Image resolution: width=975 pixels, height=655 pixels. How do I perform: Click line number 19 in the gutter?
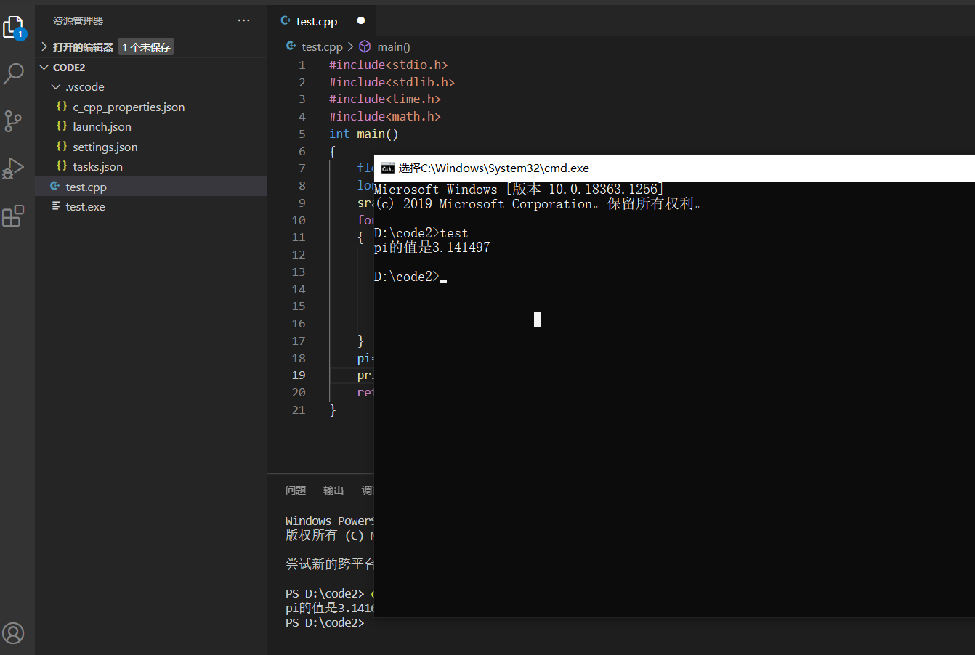pos(299,375)
